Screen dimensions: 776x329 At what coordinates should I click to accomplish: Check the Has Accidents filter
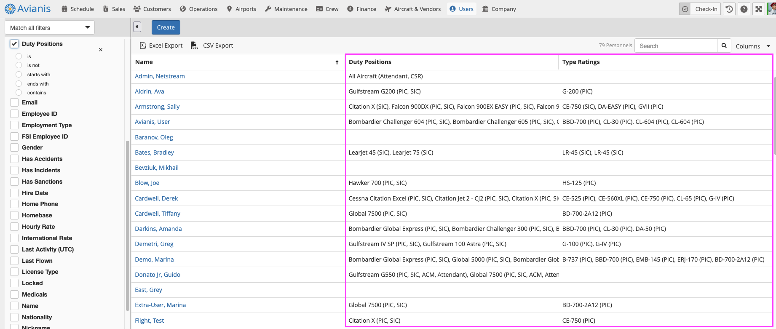pos(14,159)
